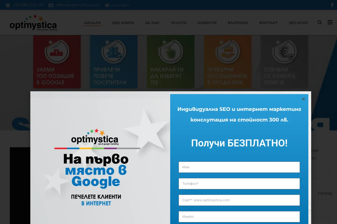
Task: Open the SEO КНИГА menu item
Action: pyautogui.click(x=123, y=23)
